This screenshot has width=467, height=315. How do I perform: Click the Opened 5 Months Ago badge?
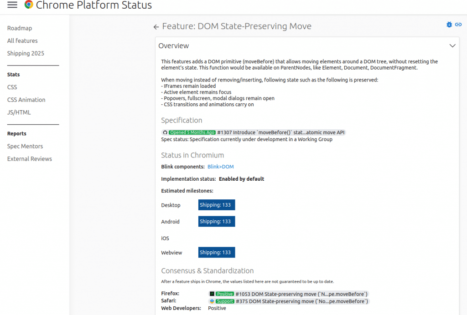192,132
